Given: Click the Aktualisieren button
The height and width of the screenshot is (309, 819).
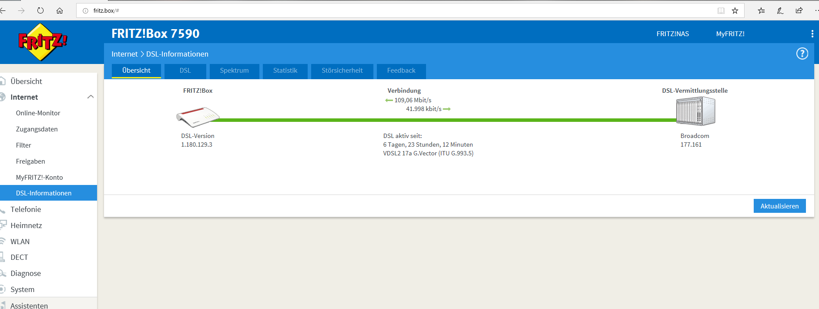Looking at the screenshot, I should (x=780, y=206).
